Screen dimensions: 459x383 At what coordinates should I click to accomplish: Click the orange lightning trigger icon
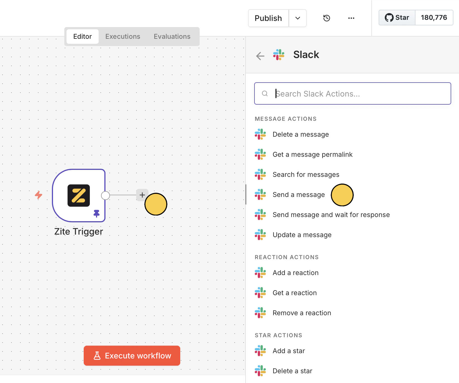pos(39,195)
